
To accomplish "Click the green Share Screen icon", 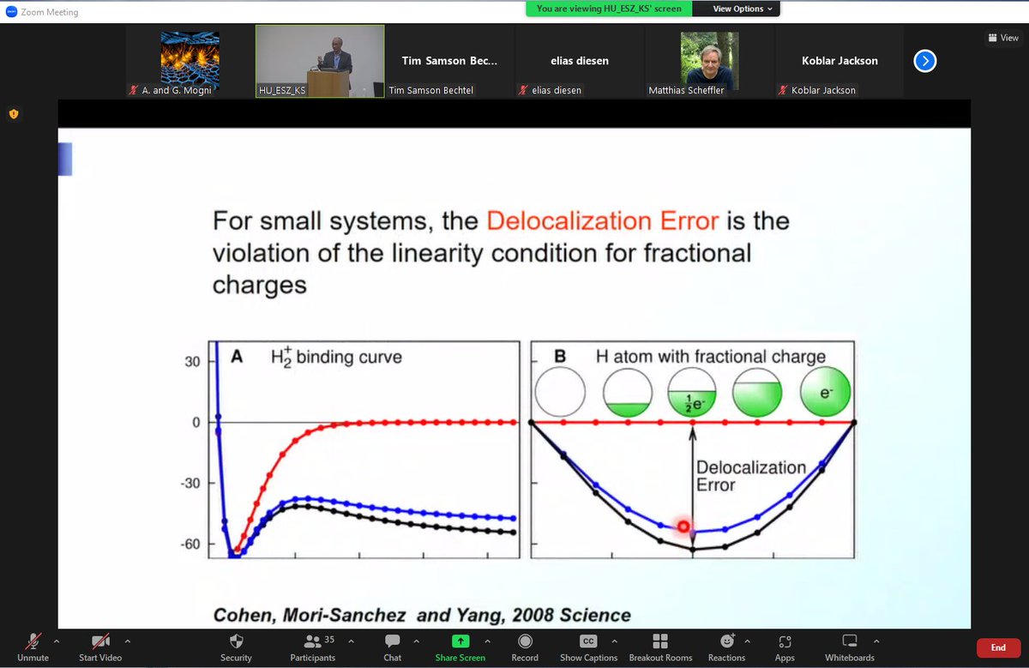I will [x=460, y=641].
